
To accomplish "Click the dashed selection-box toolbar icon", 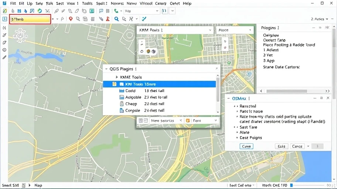I will (x=47, y=11).
